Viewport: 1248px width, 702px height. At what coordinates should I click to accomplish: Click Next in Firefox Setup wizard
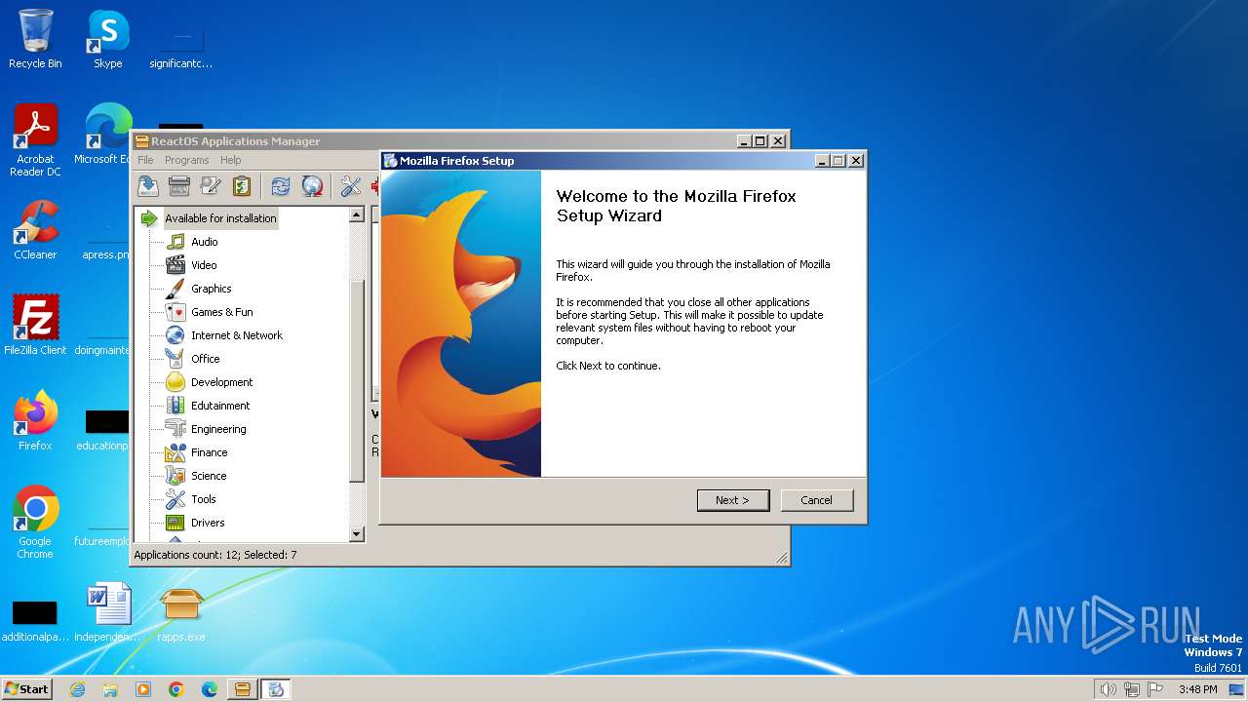point(733,500)
